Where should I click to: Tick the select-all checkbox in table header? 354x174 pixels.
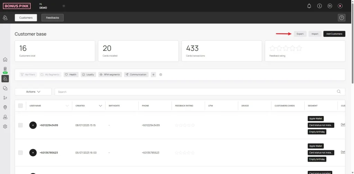tap(20, 106)
